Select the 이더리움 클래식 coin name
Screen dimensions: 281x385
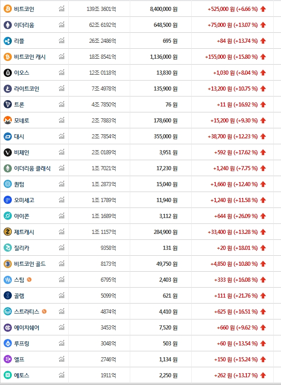(x=32, y=168)
